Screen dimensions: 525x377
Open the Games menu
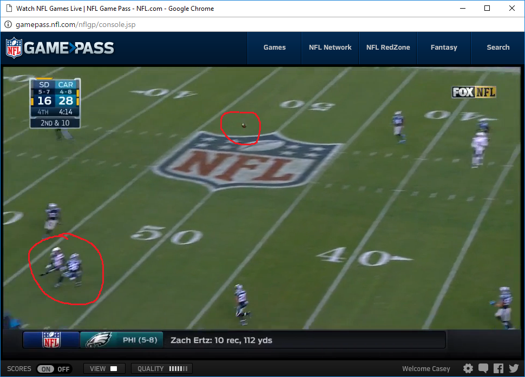(274, 48)
